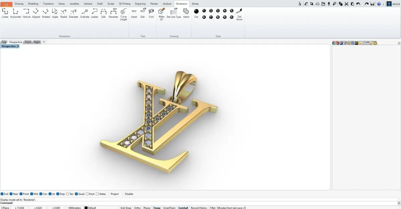The image size is (401, 209).
Task: Toggle SmartTrack in status bar
Action: pos(169,208)
